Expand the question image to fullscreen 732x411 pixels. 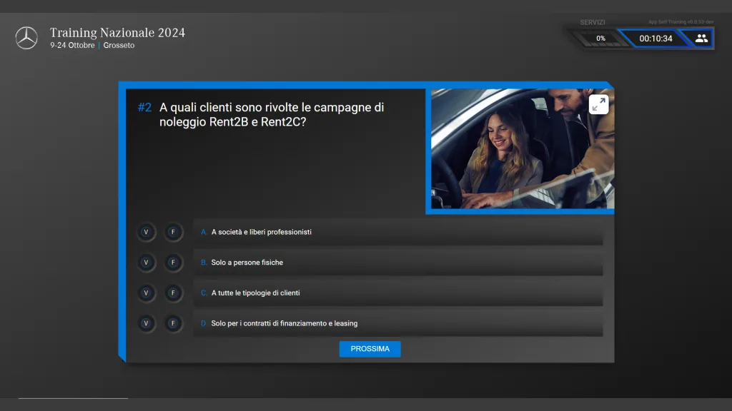598,104
